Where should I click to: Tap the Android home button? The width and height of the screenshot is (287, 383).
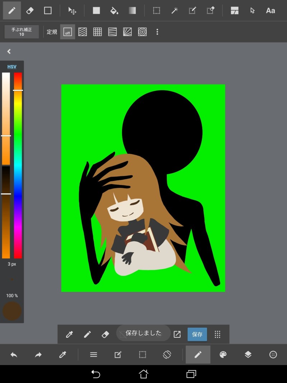[143, 374]
